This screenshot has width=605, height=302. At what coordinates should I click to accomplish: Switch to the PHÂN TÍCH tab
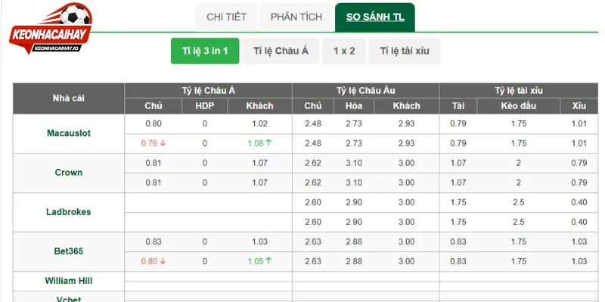(x=296, y=17)
